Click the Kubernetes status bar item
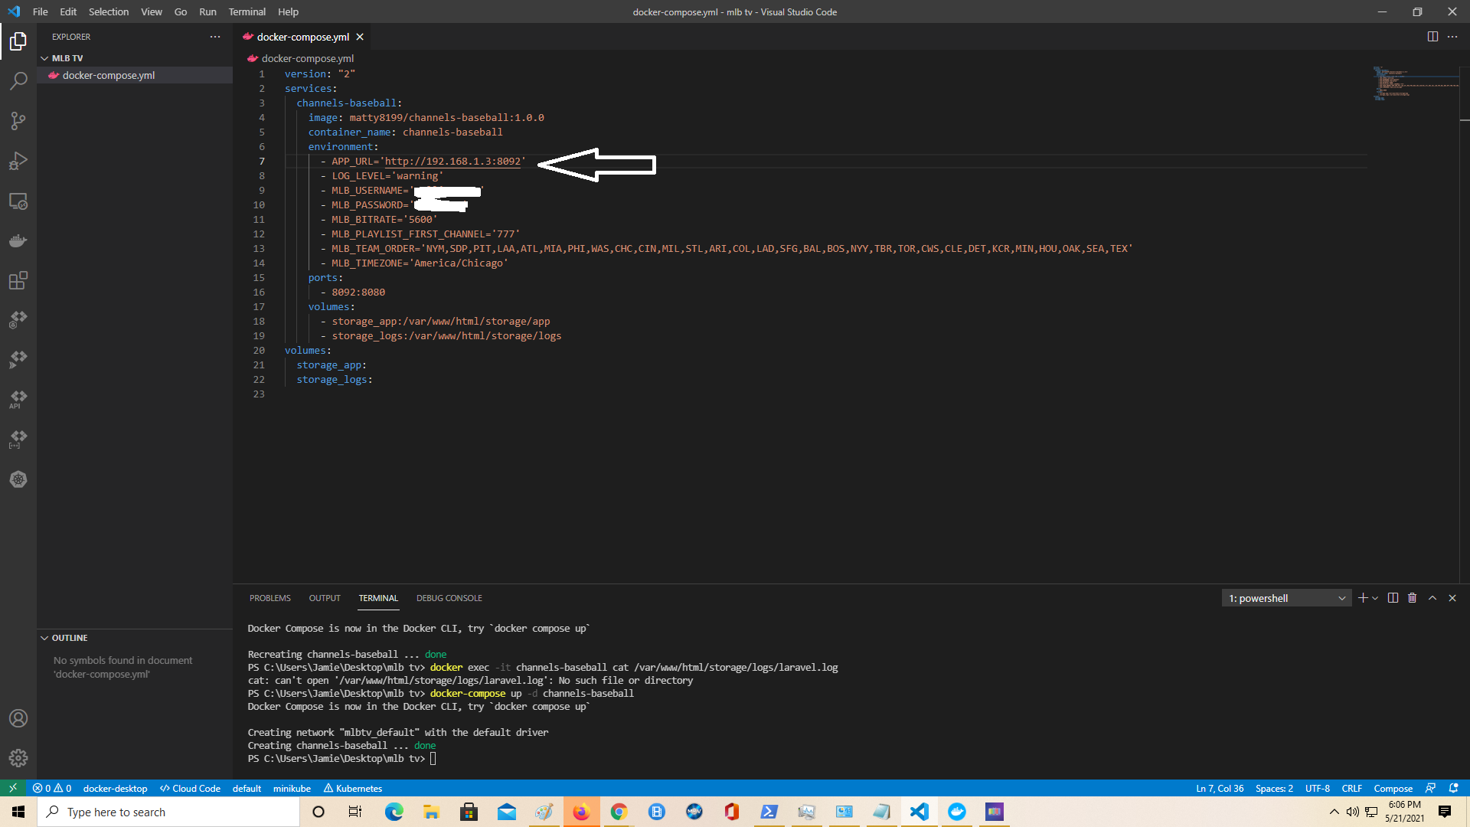 pyautogui.click(x=352, y=788)
